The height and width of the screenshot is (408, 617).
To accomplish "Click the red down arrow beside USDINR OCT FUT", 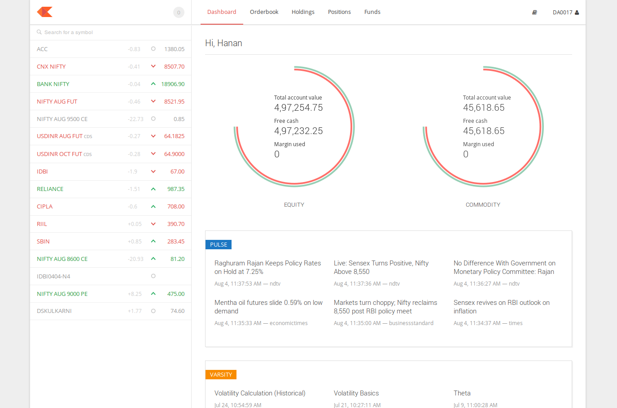I will pos(153,154).
